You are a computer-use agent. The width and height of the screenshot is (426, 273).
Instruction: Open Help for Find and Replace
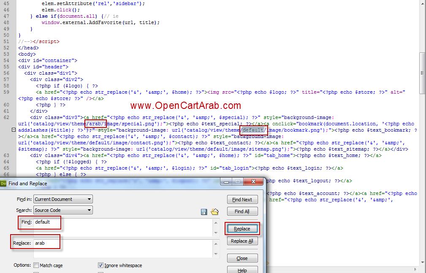tap(242, 270)
